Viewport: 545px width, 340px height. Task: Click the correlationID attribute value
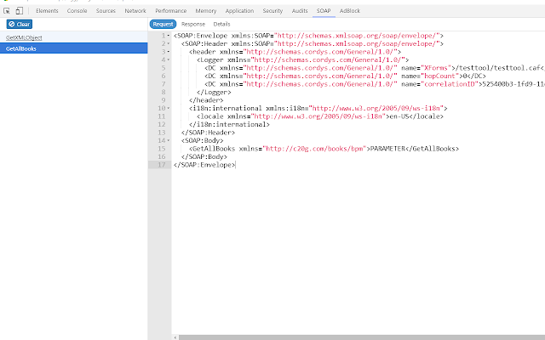[450, 84]
